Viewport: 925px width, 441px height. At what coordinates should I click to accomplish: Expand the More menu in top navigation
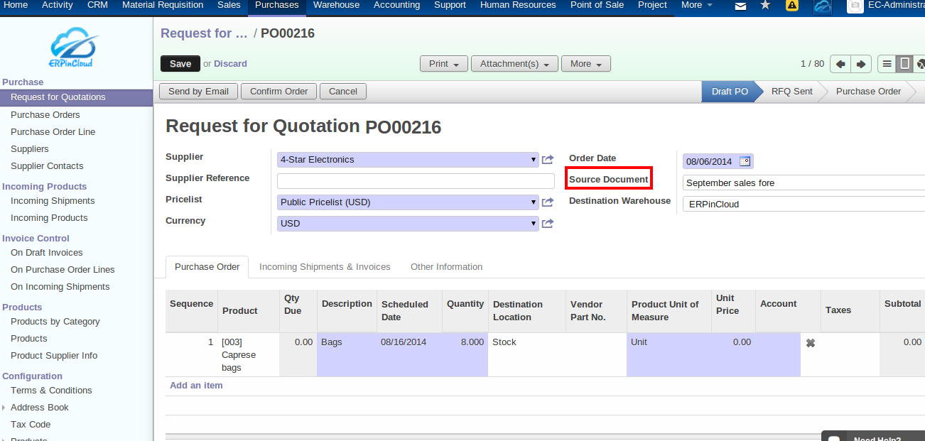pos(696,5)
